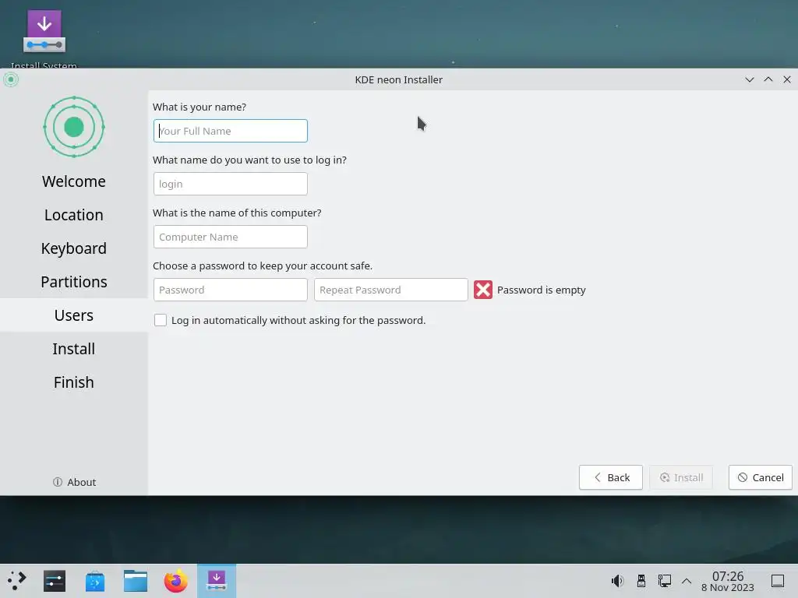The image size is (798, 598).
Task: Focus the Password field
Action: coord(231,290)
